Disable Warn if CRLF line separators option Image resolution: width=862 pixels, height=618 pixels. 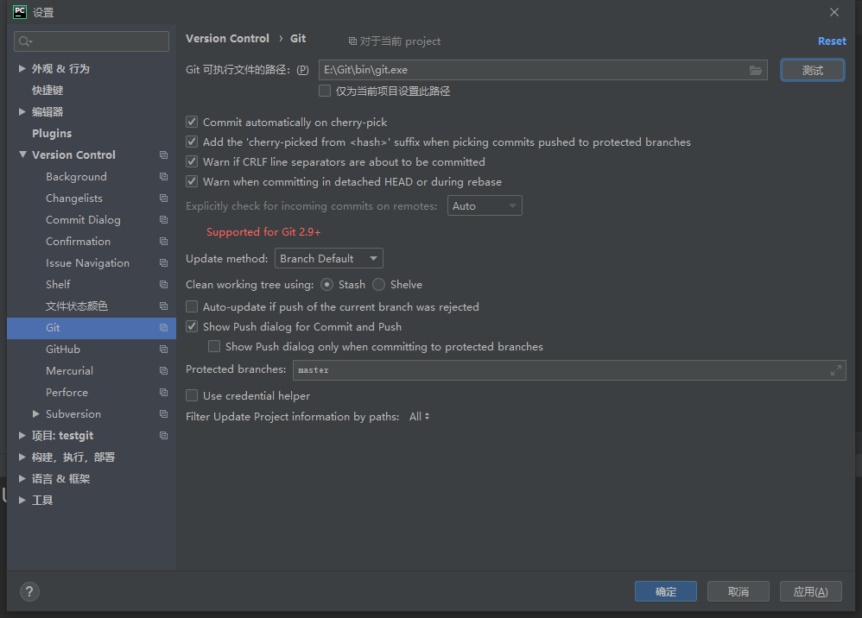(x=192, y=161)
